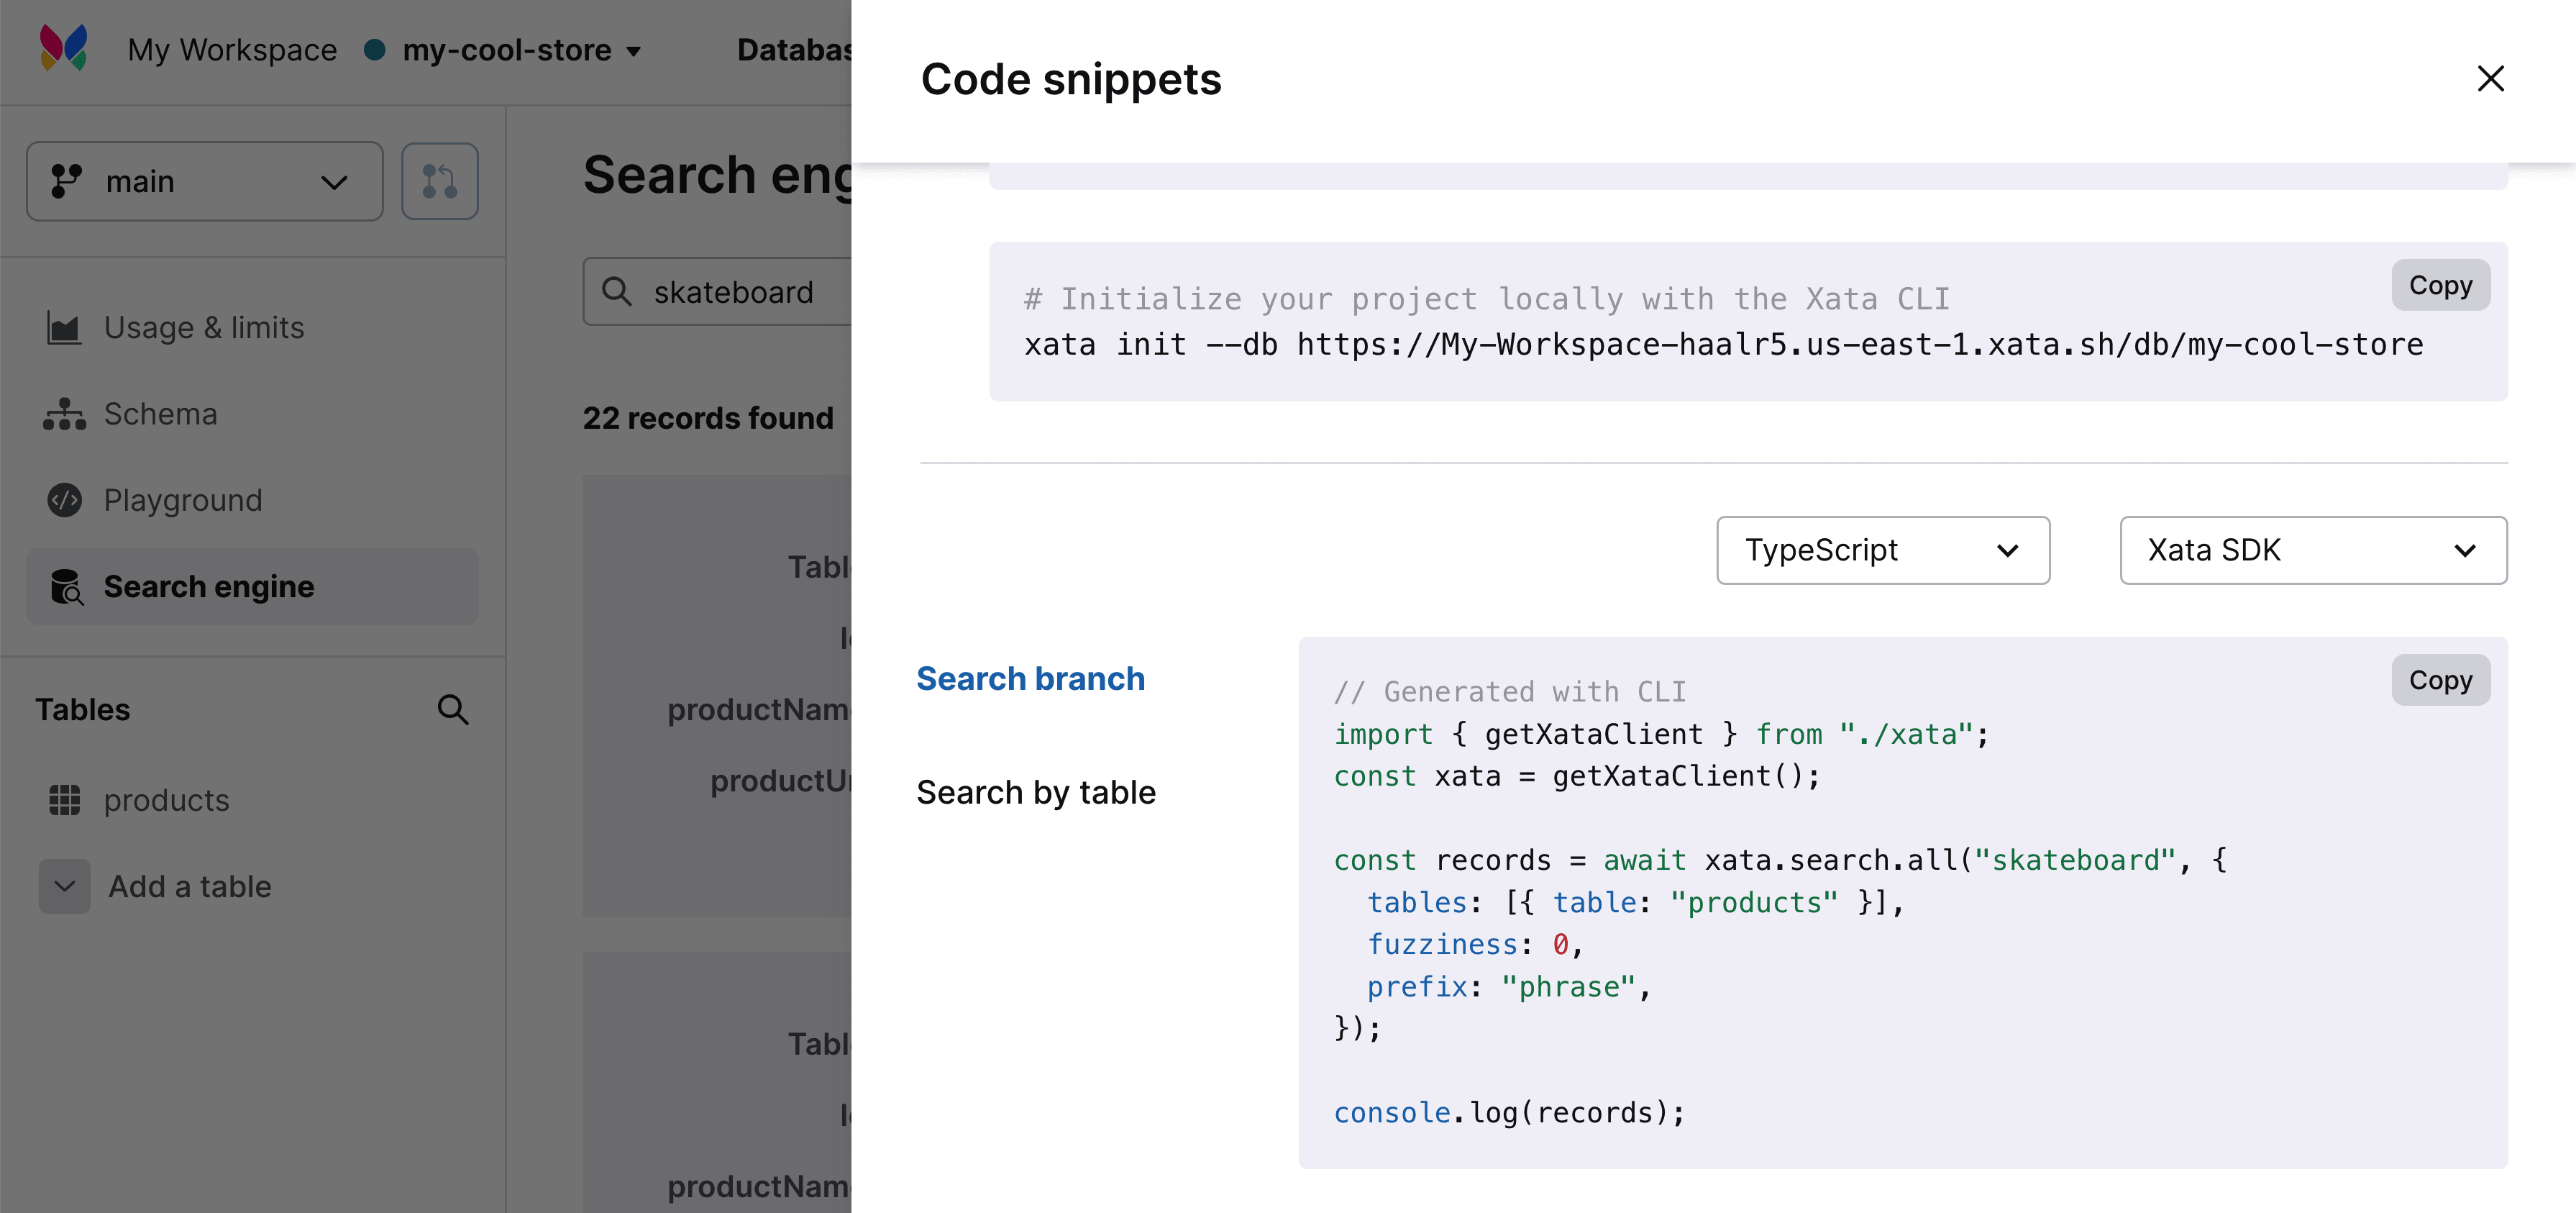
Task: Search tables using the magnifier icon
Action: point(453,709)
